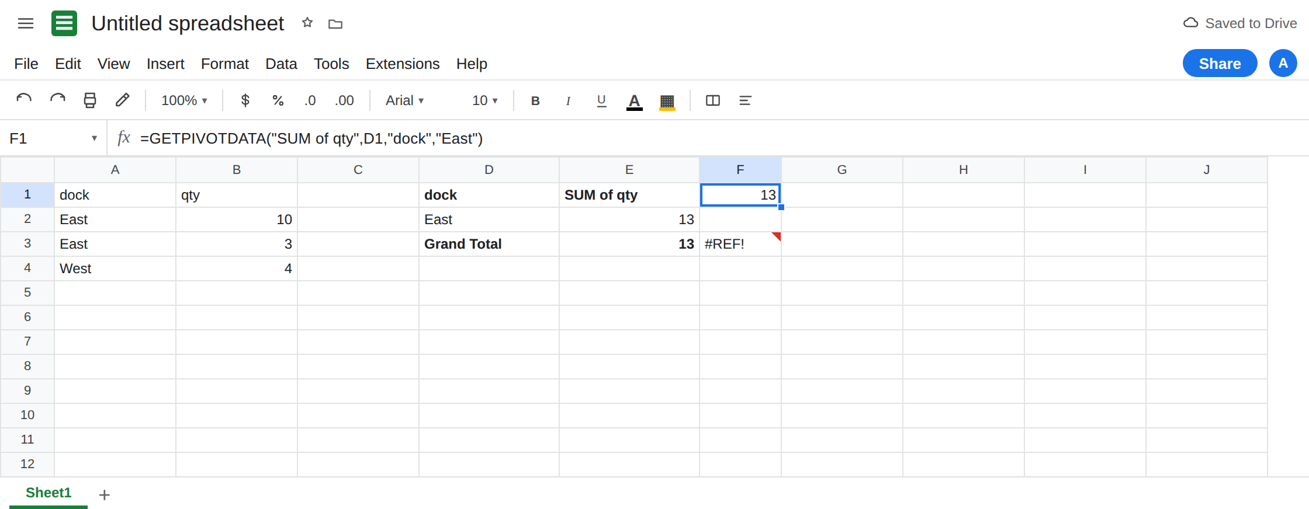Viewport: 1309px width, 509px height.
Task: Open the text color picker
Action: (x=635, y=102)
